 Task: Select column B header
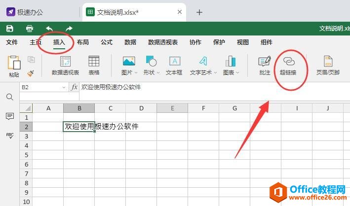coord(79,108)
